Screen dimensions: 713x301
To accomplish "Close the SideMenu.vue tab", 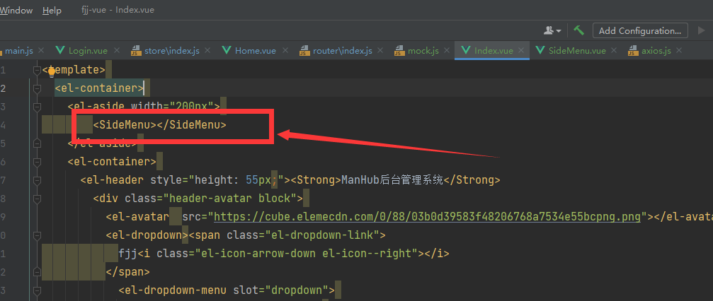I will click(615, 50).
